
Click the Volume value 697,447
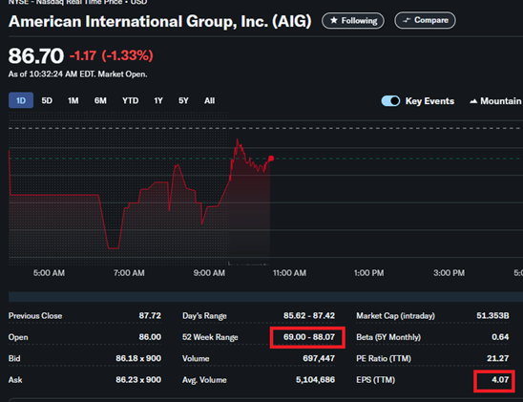tap(319, 358)
